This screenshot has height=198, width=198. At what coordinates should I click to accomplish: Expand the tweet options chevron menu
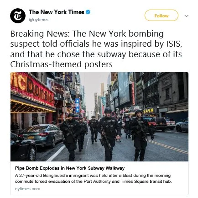186,16
